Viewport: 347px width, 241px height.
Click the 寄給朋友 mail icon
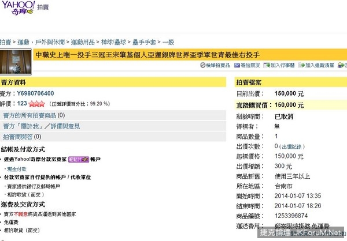pos(235,66)
